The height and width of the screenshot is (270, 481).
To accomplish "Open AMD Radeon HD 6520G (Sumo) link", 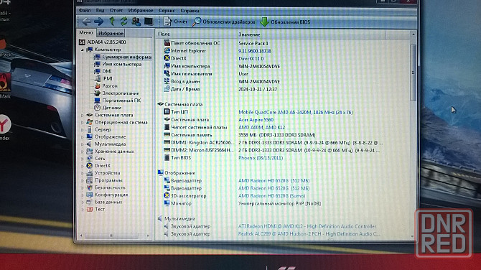I will 272,196.
